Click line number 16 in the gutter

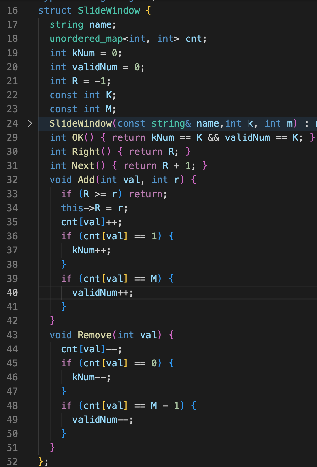coord(12,10)
